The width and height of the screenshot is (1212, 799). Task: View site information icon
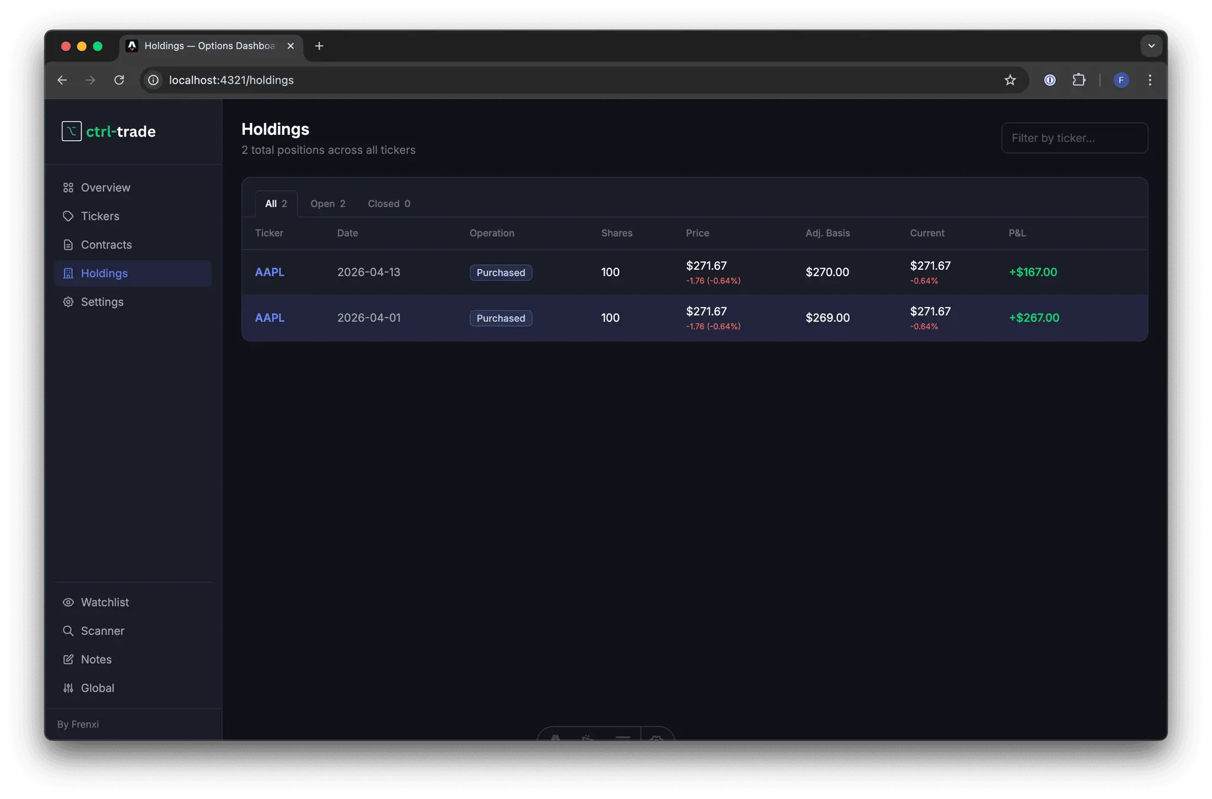click(153, 80)
